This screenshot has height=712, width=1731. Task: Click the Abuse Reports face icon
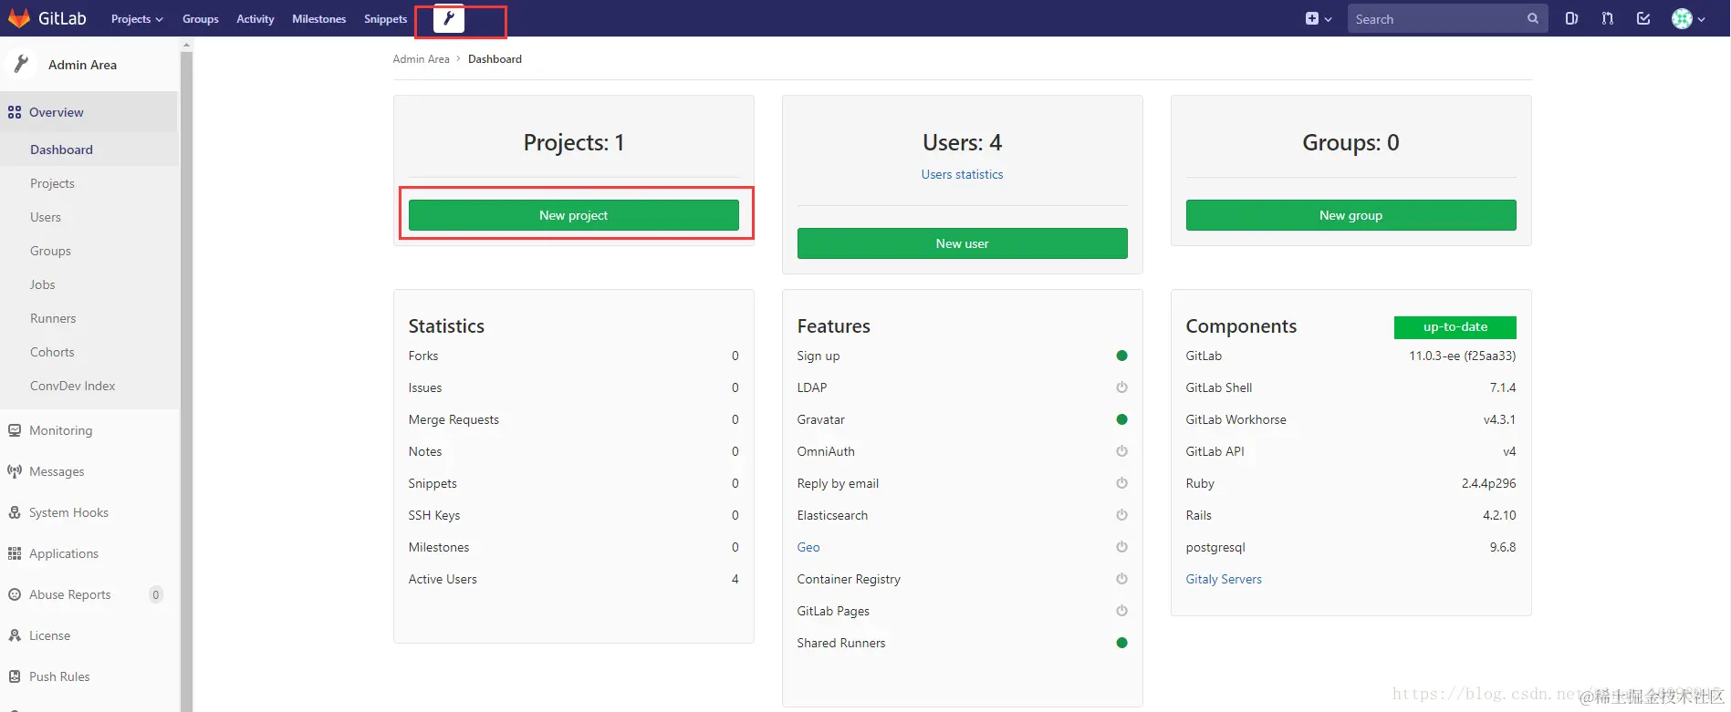pyautogui.click(x=15, y=594)
